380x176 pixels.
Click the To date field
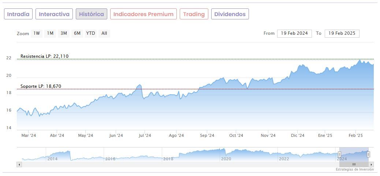coord(342,33)
